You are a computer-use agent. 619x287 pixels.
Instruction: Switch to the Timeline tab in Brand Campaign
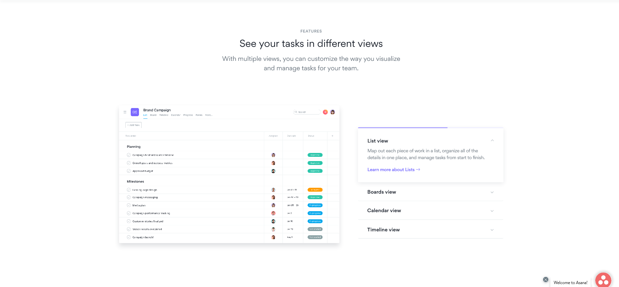(x=164, y=115)
